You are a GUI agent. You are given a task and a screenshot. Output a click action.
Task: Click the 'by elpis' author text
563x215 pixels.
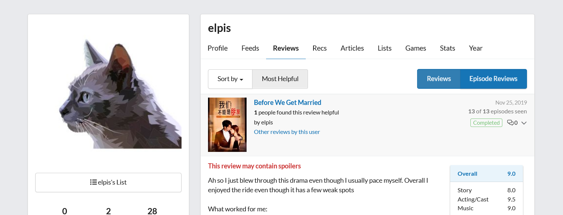point(263,122)
